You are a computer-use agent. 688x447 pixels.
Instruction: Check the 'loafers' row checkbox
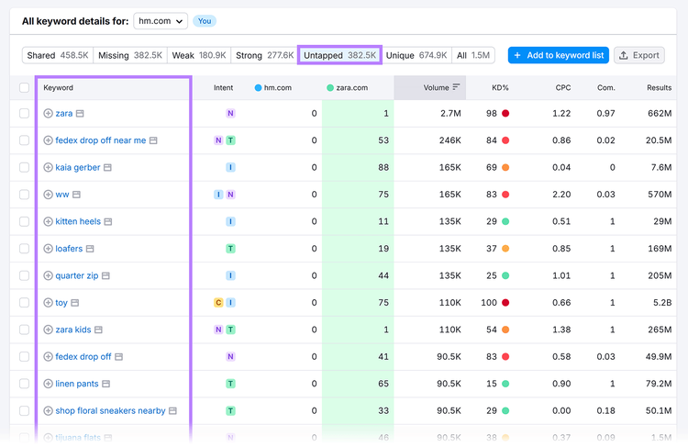(x=24, y=249)
